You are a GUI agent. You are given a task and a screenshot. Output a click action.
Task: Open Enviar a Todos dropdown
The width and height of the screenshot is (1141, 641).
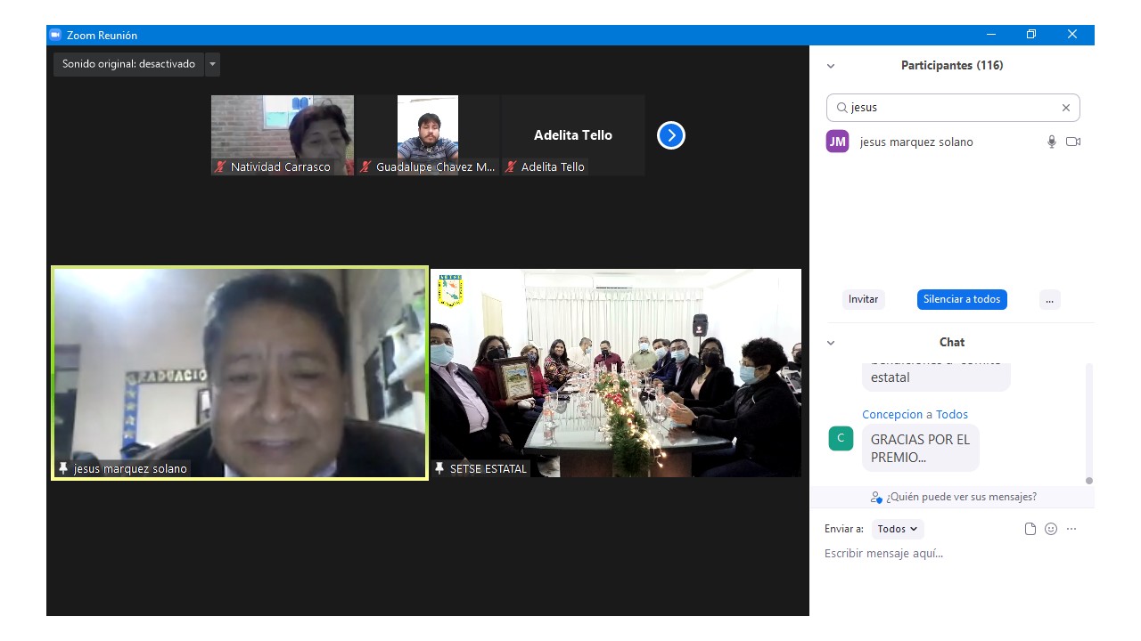[x=898, y=529]
